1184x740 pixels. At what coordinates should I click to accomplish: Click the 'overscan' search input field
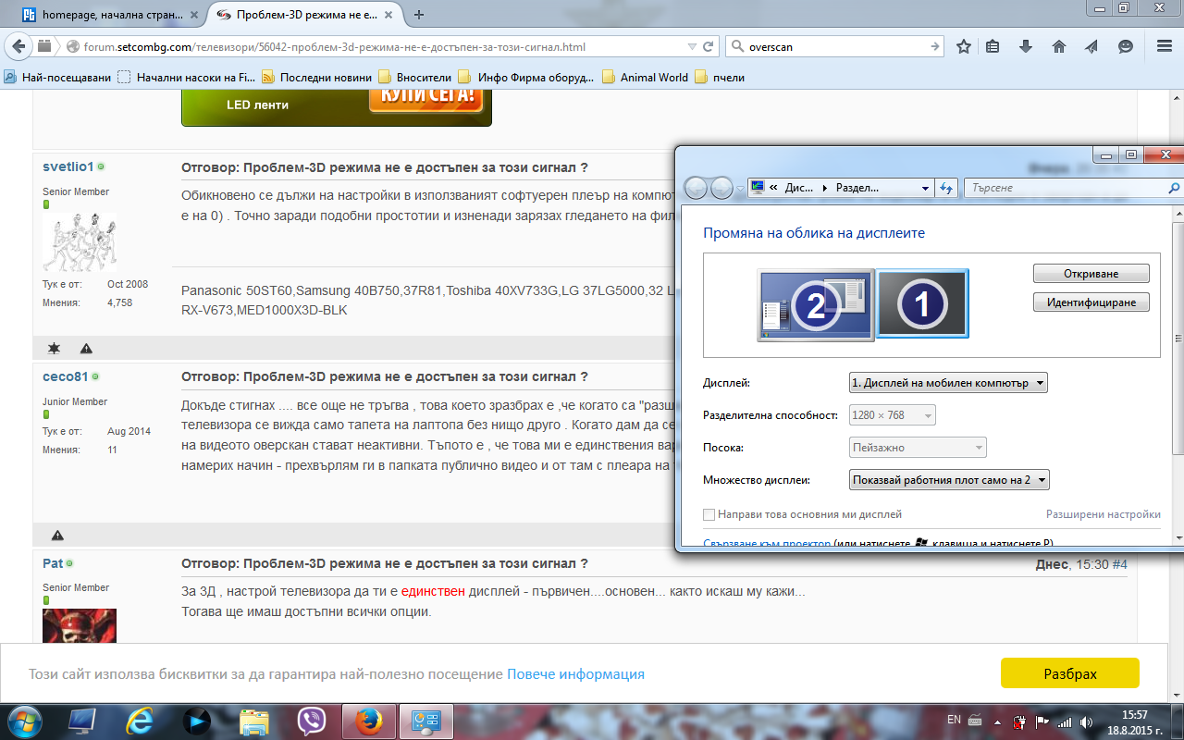coord(832,47)
